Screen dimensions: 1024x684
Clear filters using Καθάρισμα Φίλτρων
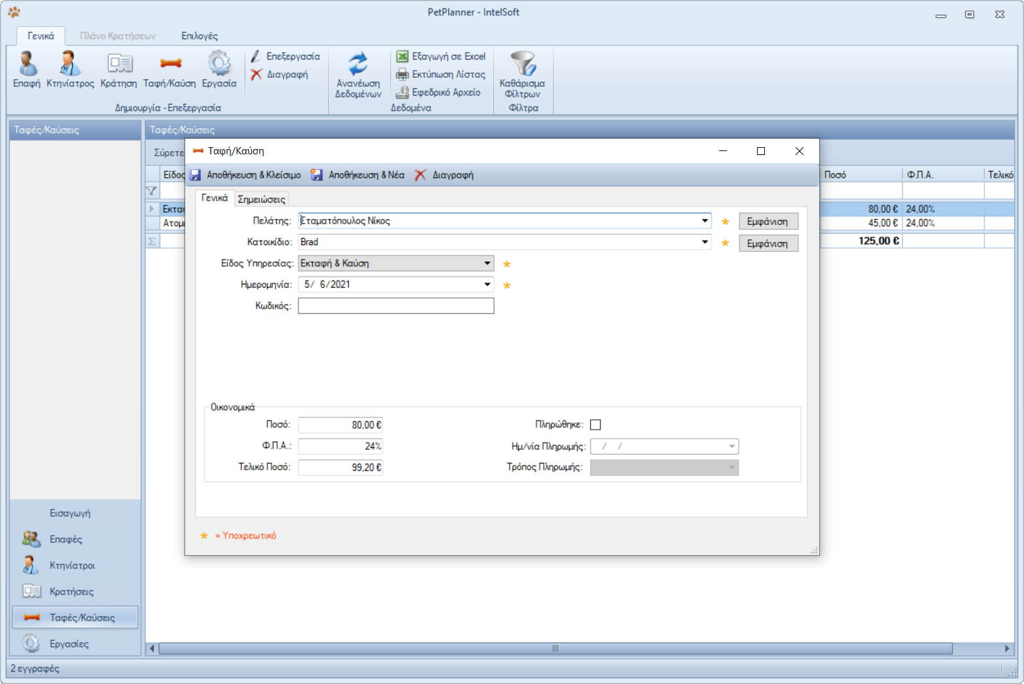click(522, 75)
